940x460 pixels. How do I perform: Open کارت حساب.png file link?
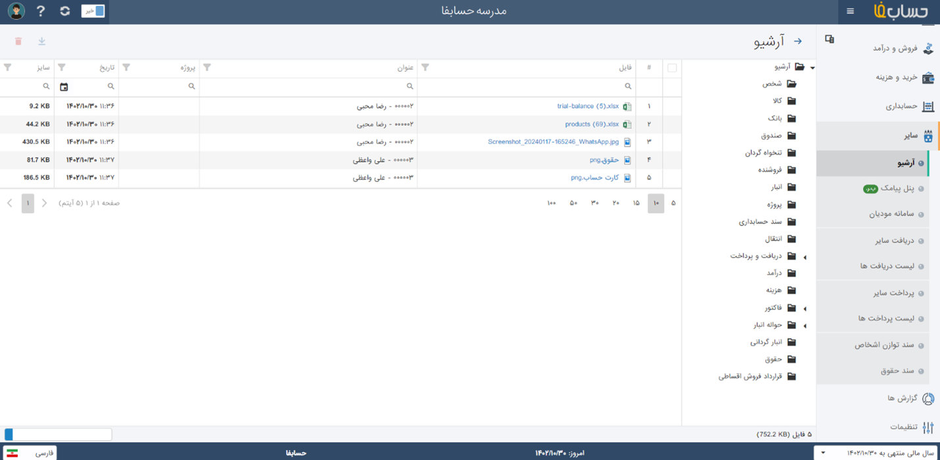pyautogui.click(x=595, y=177)
